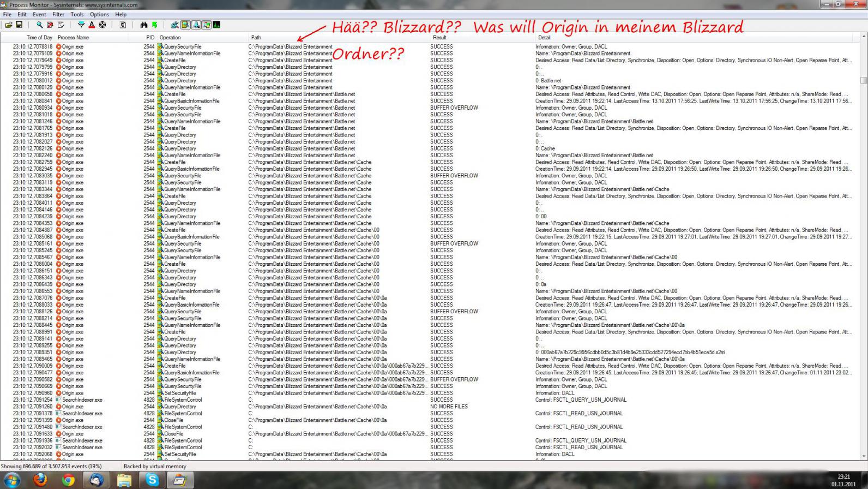Click the vertical scrollbar down arrow
Screen dimensions: 868x489
click(x=864, y=456)
